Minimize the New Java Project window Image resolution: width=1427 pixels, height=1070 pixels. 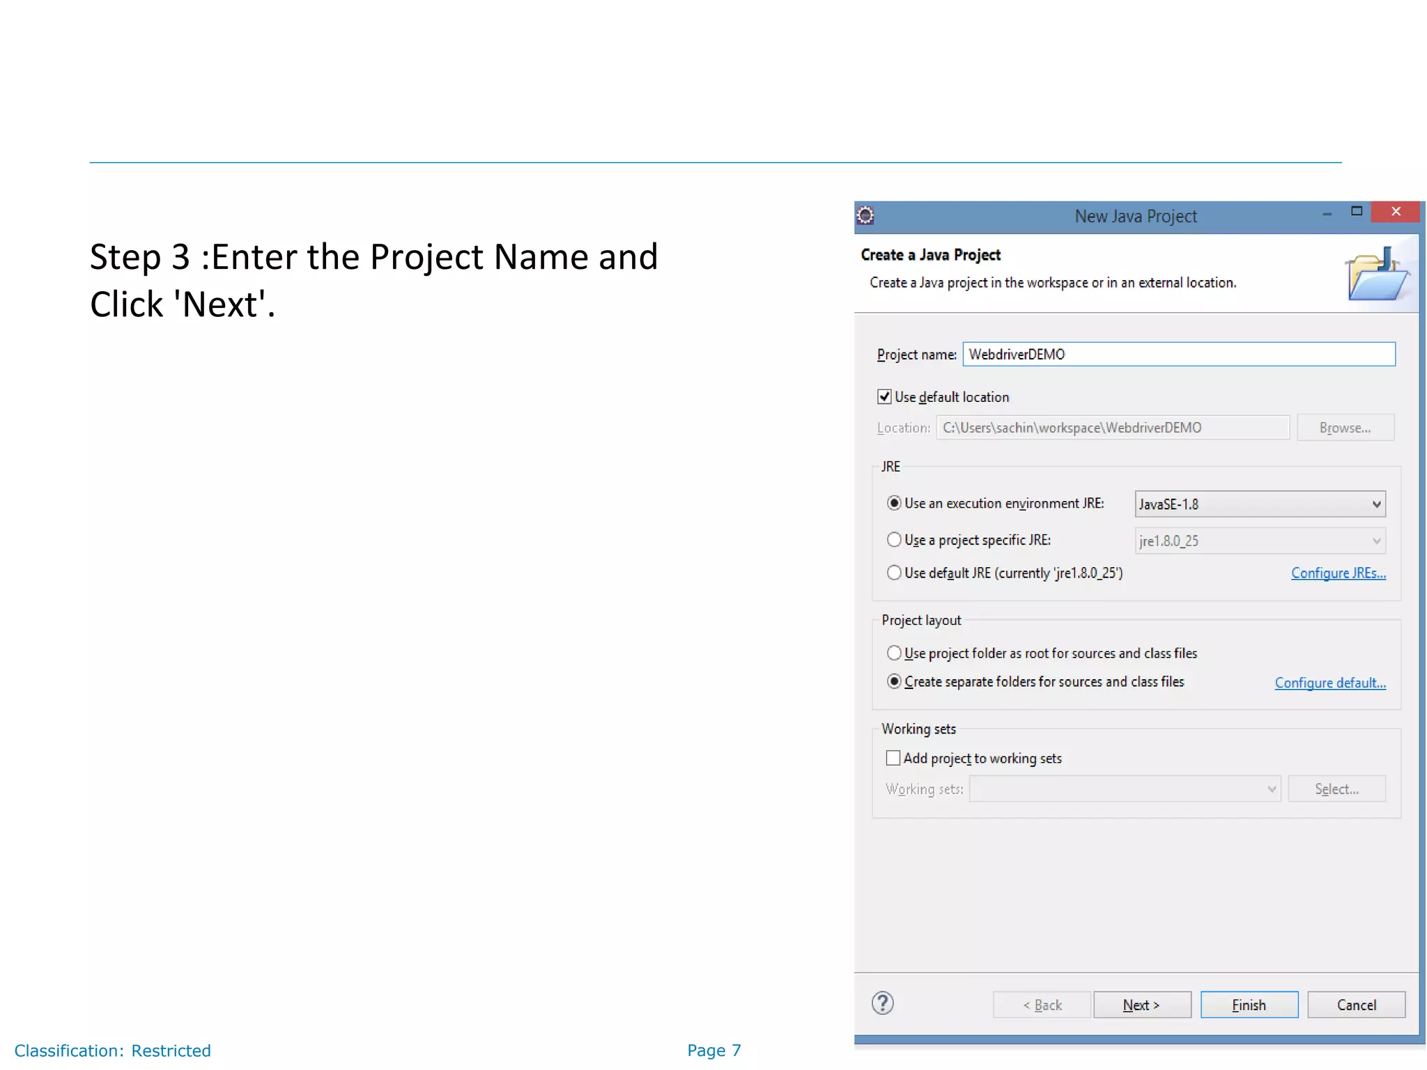(x=1327, y=214)
